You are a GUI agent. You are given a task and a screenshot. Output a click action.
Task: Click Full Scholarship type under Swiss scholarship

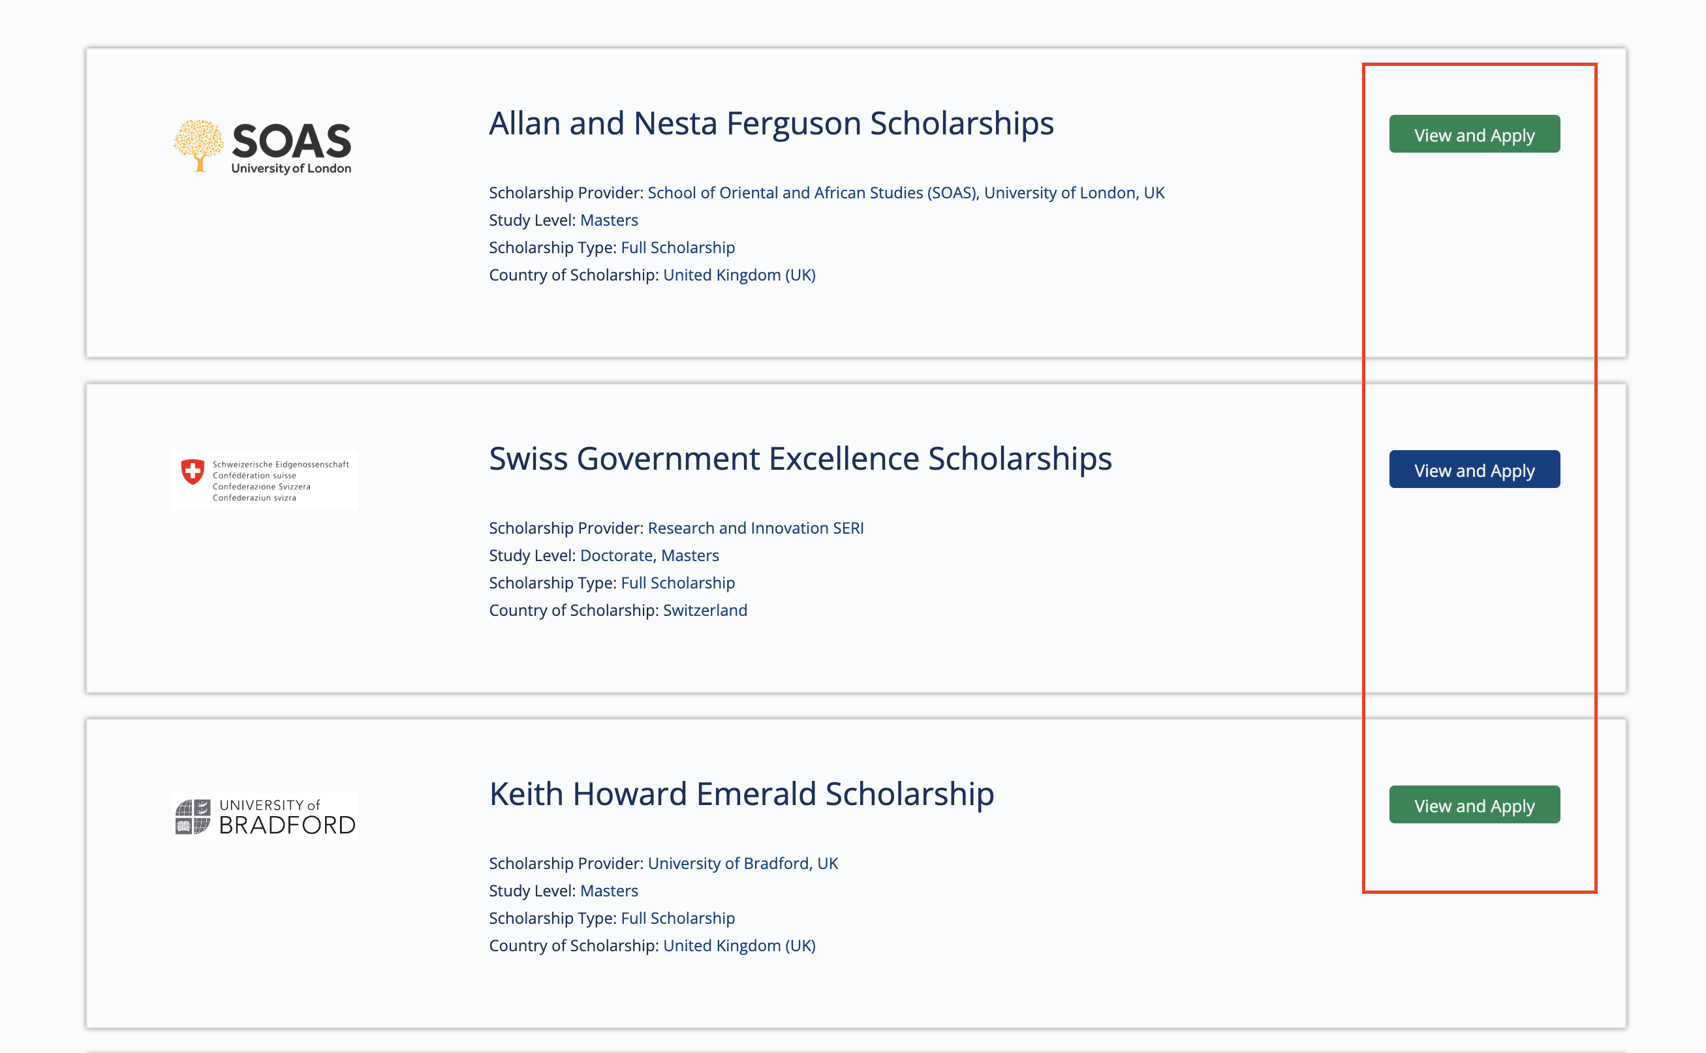[x=678, y=583]
